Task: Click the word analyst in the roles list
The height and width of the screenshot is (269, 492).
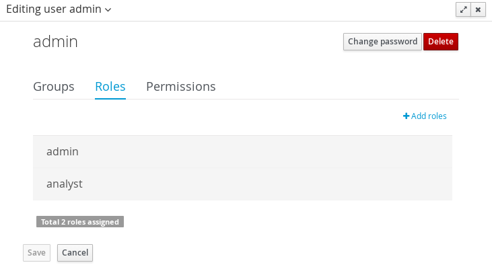Action: tap(65, 184)
